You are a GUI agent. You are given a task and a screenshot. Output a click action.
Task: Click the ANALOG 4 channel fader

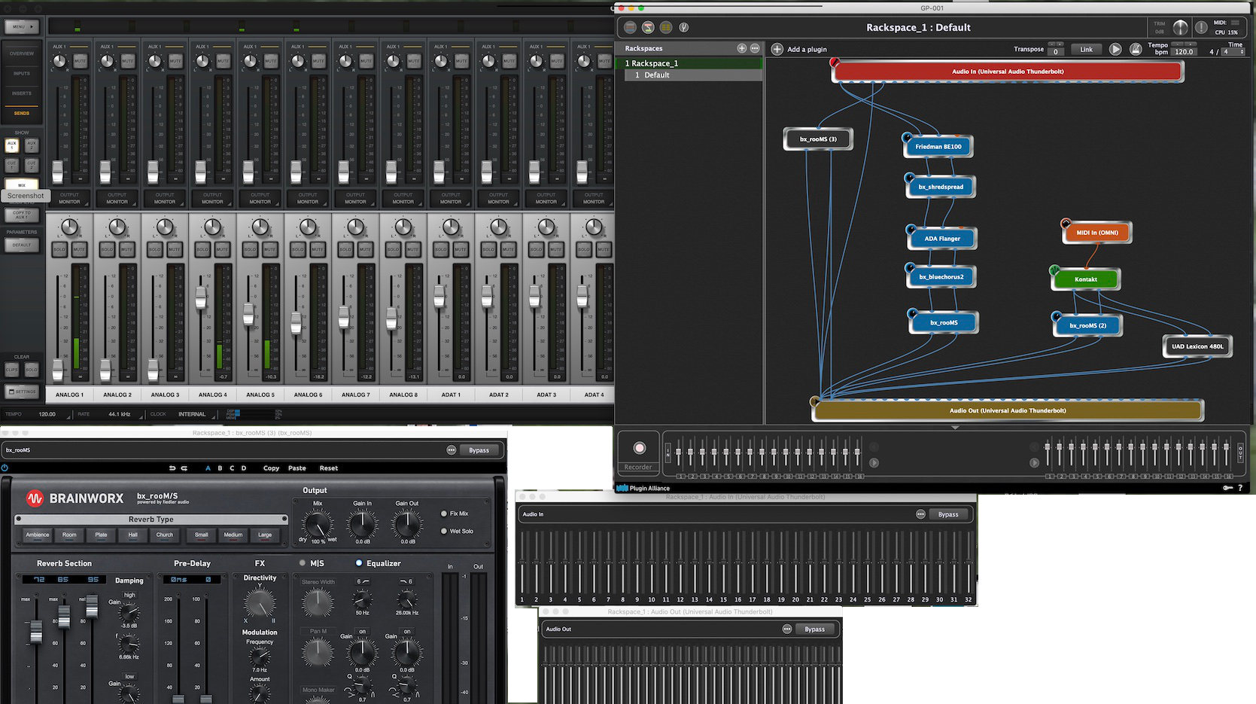pyautogui.click(x=201, y=300)
